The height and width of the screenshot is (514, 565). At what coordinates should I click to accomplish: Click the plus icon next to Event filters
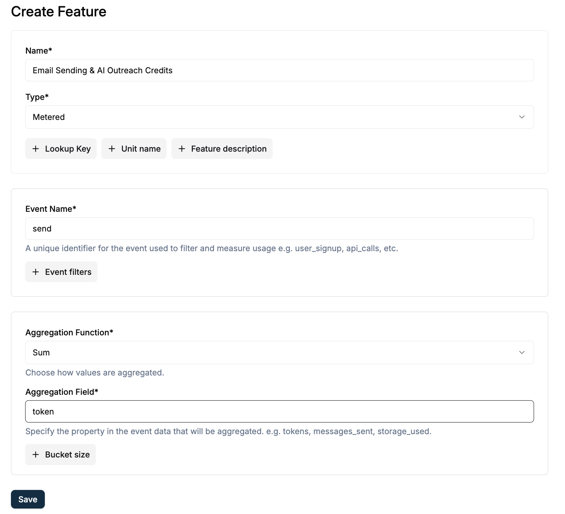point(36,272)
